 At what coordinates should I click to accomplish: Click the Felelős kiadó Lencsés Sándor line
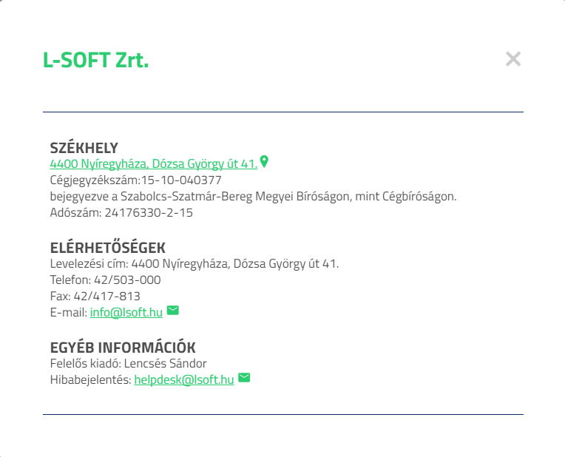click(128, 363)
